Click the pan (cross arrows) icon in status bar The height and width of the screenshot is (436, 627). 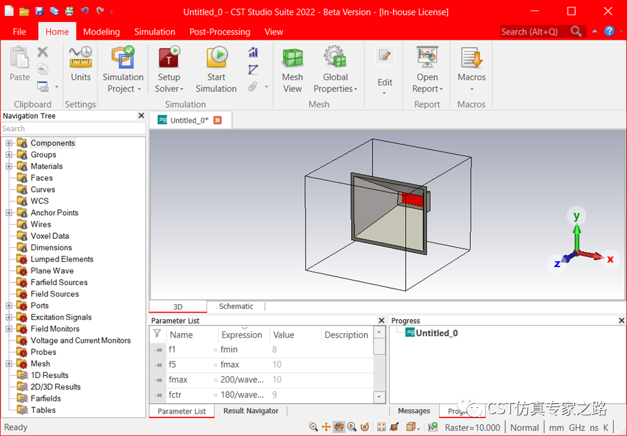(x=326, y=427)
